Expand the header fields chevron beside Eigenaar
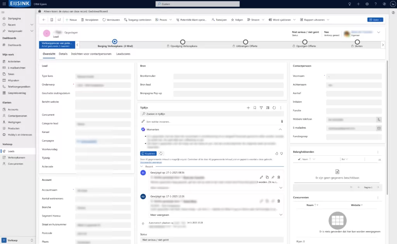Image resolution: width=397 pixels, height=244 pixels. point(378,33)
